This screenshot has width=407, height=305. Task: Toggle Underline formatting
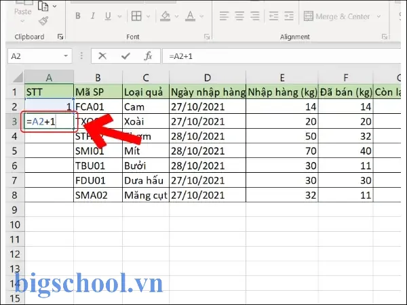[x=108, y=16]
